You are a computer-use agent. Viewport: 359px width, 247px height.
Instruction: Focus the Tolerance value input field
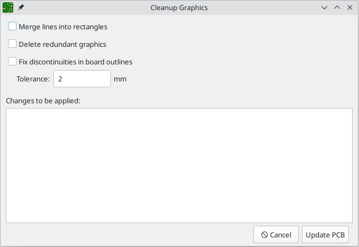coord(82,79)
